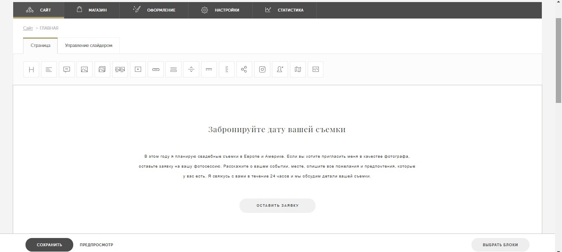Add a button block from toolbar
The image size is (562, 252).
(x=156, y=70)
